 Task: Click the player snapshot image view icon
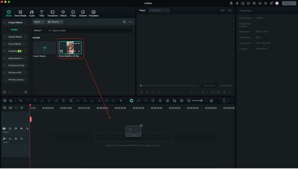pyautogui.click(x=230, y=10)
